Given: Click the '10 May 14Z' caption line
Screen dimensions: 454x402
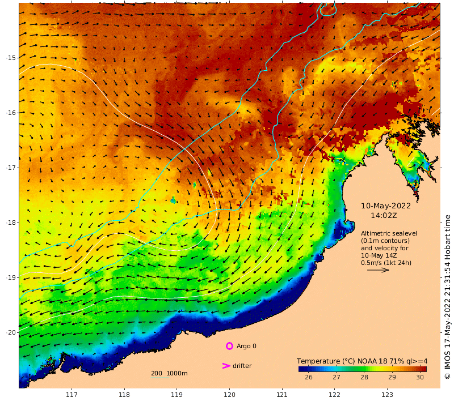Looking at the screenshot, I should [x=379, y=255].
